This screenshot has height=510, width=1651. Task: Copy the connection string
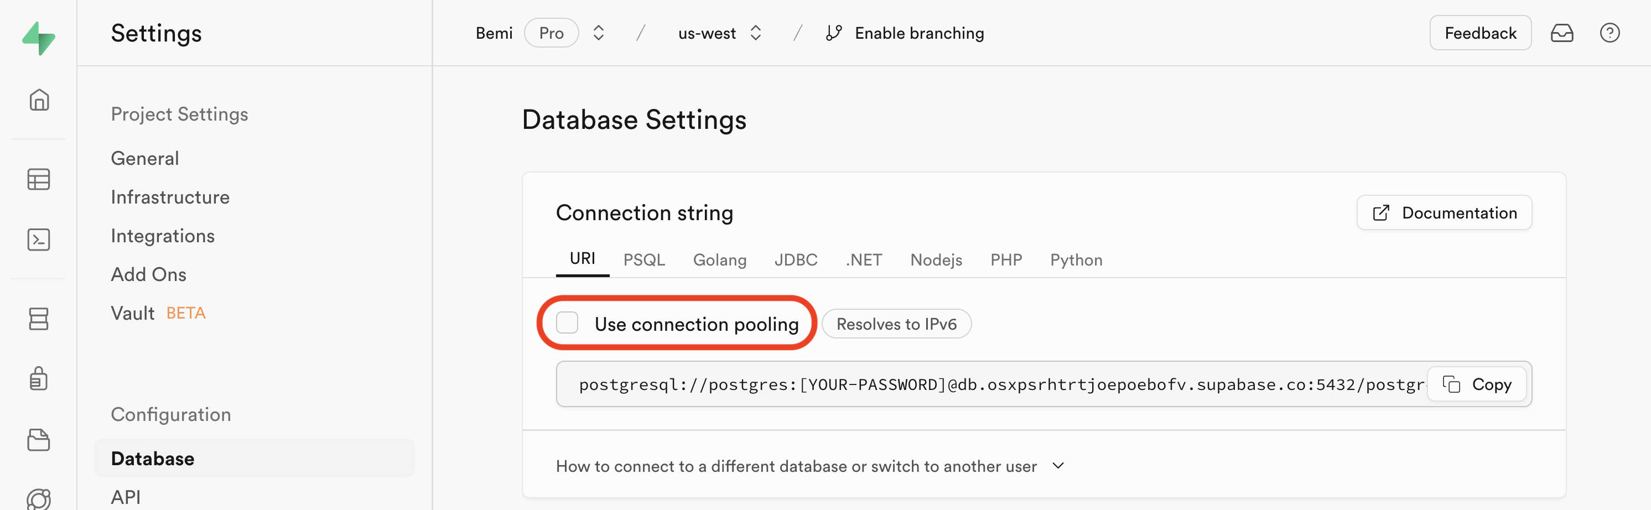pos(1477,384)
